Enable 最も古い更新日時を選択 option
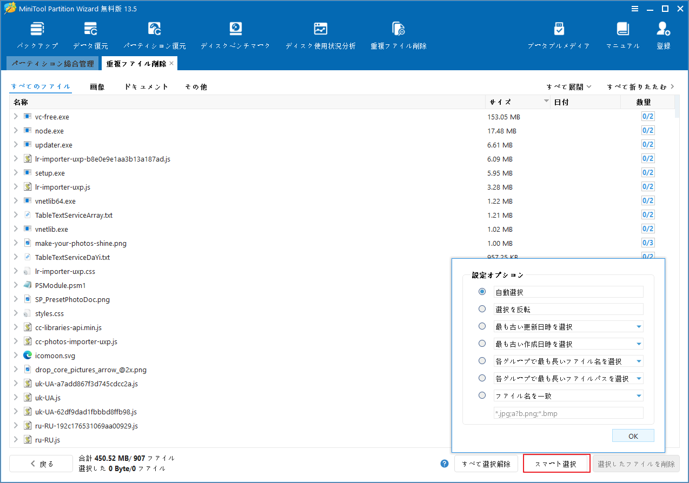Viewport: 689px width, 483px height. 482,326
